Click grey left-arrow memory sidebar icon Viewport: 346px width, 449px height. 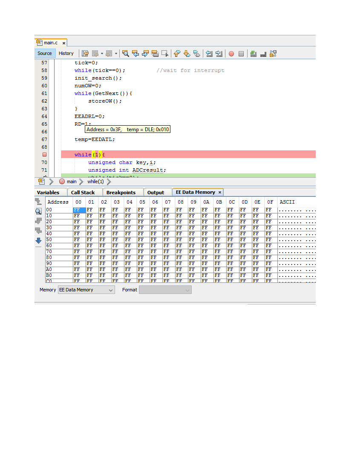38,231
